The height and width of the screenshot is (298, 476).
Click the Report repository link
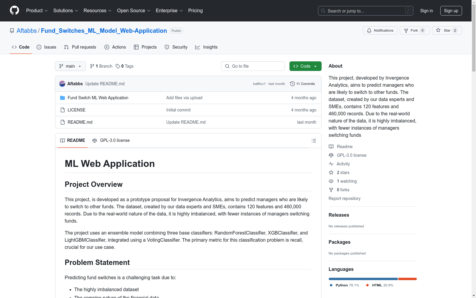(345, 198)
